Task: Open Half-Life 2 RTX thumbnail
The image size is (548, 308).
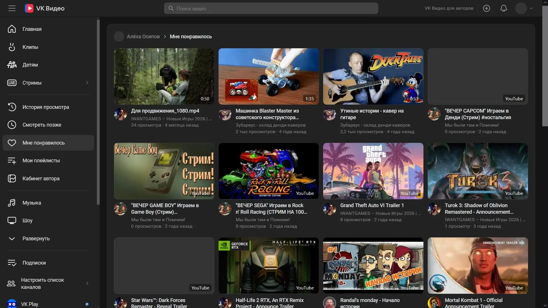Action: coord(268,265)
